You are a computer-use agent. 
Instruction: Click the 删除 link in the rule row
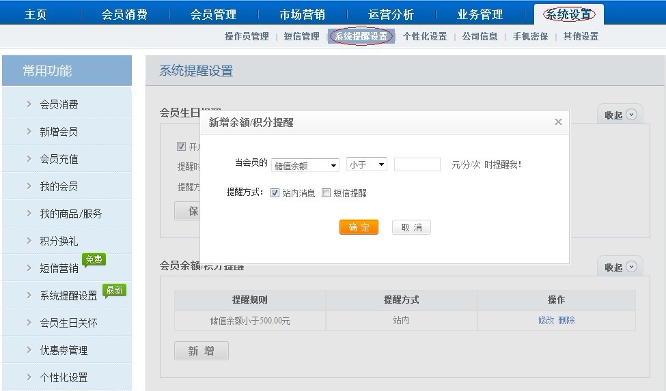566,320
